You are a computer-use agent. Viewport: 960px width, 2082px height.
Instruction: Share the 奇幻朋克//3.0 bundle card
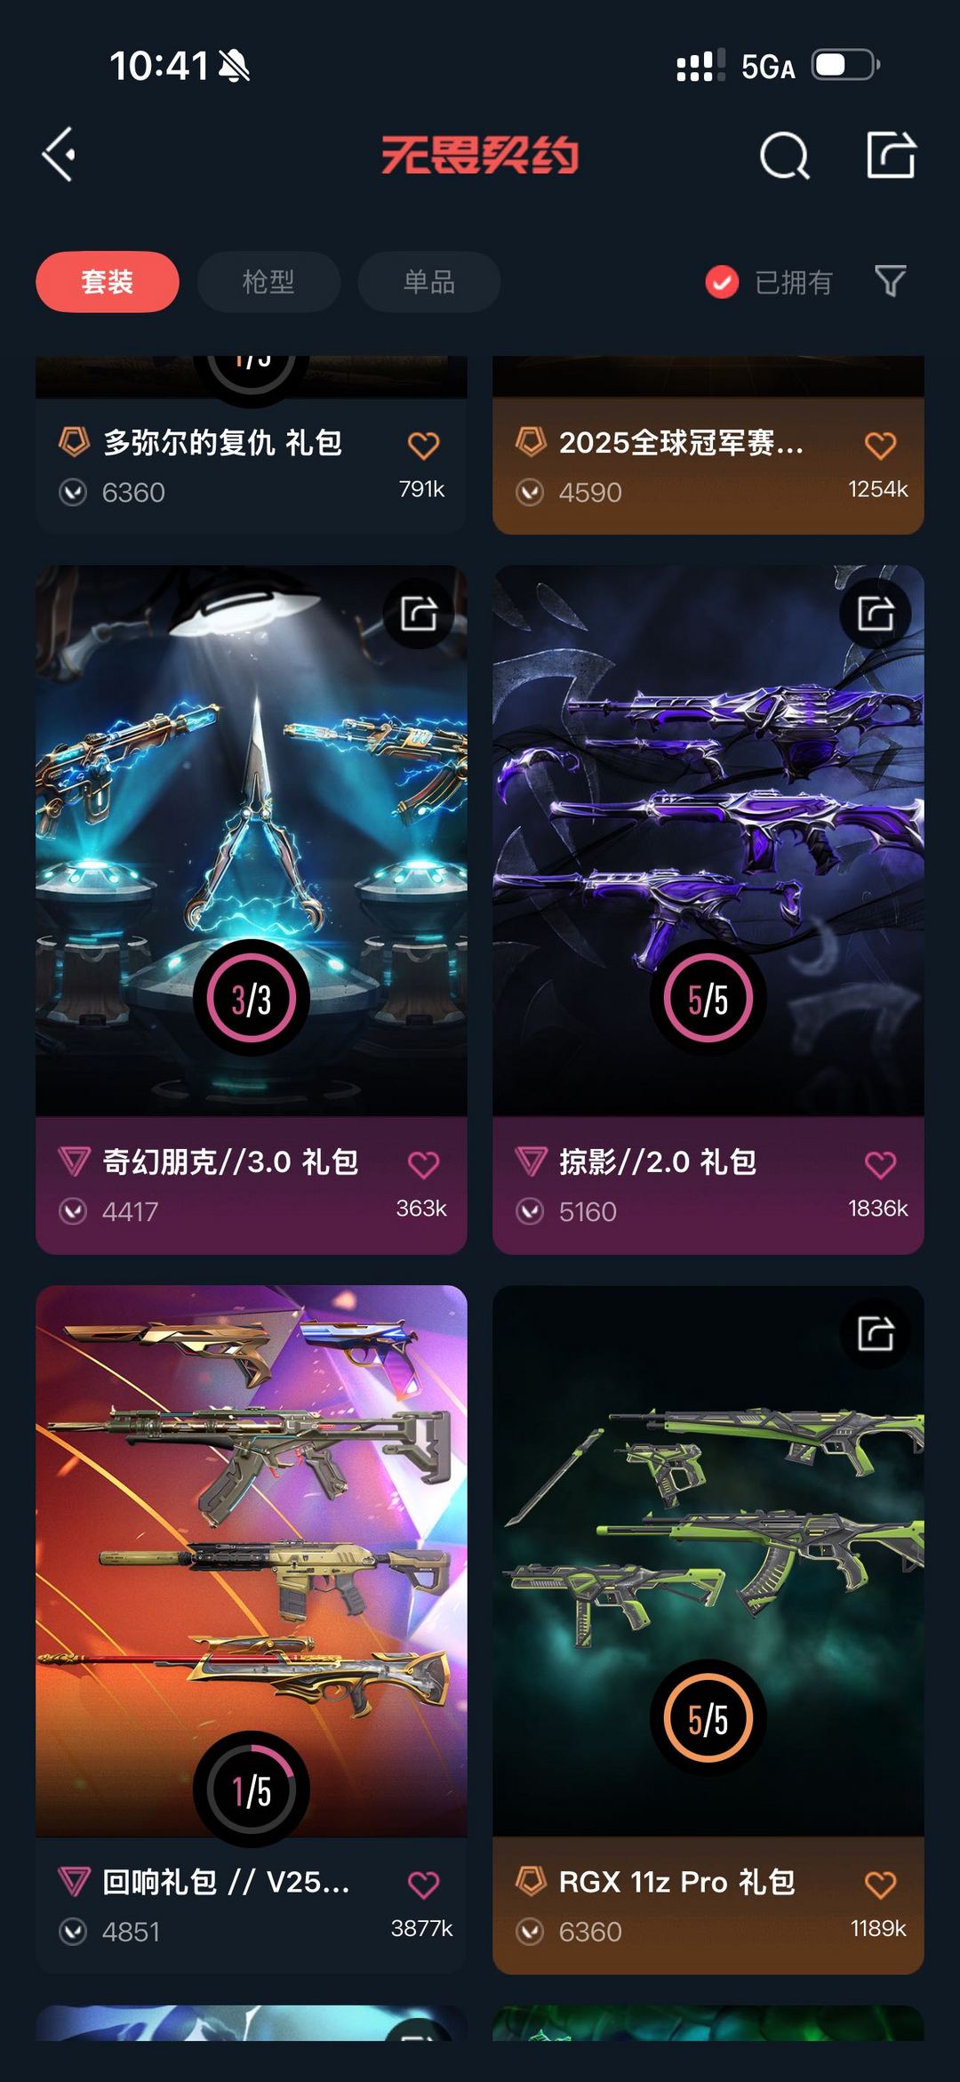(x=419, y=614)
